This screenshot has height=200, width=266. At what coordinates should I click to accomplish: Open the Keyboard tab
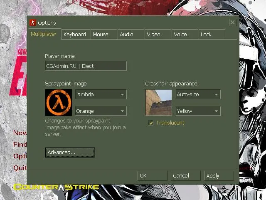(76, 34)
